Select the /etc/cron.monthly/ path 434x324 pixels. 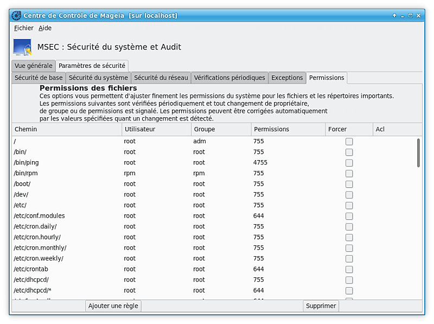[40, 248]
